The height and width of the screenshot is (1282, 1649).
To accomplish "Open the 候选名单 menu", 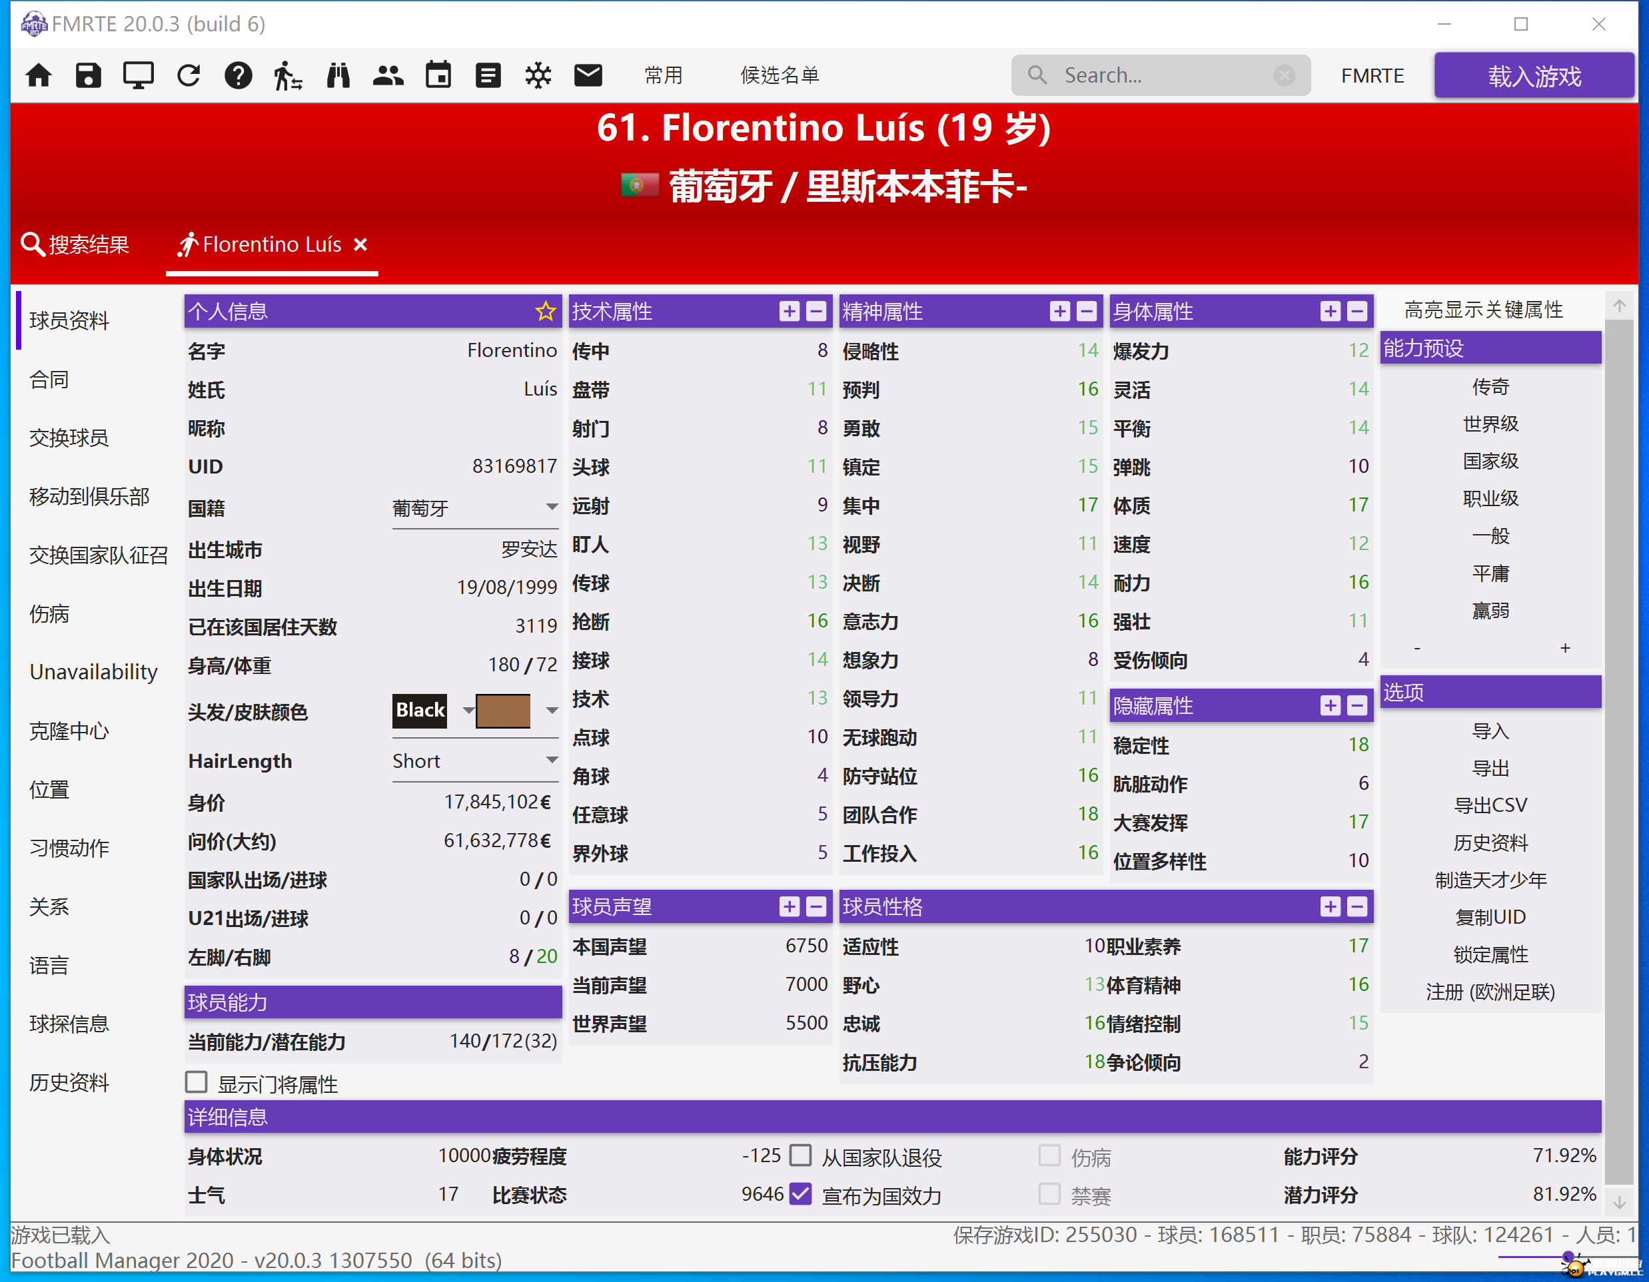I will click(x=780, y=75).
